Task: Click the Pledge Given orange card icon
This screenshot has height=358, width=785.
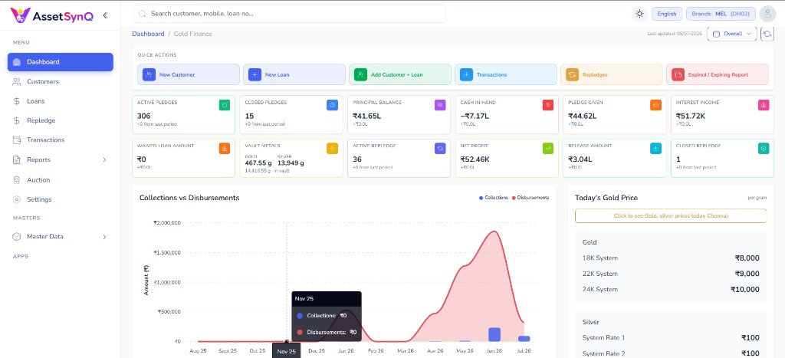Action: 656,105
